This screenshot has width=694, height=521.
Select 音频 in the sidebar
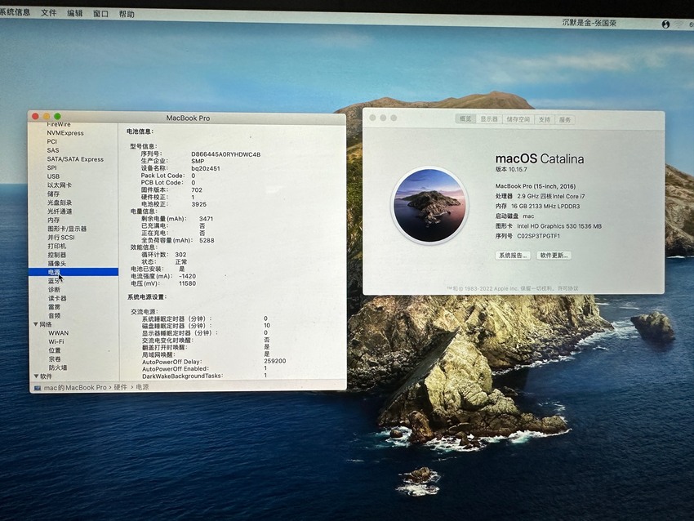coord(54,315)
